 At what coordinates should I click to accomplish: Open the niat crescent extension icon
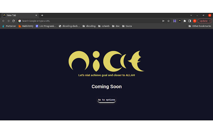coord(180,21)
